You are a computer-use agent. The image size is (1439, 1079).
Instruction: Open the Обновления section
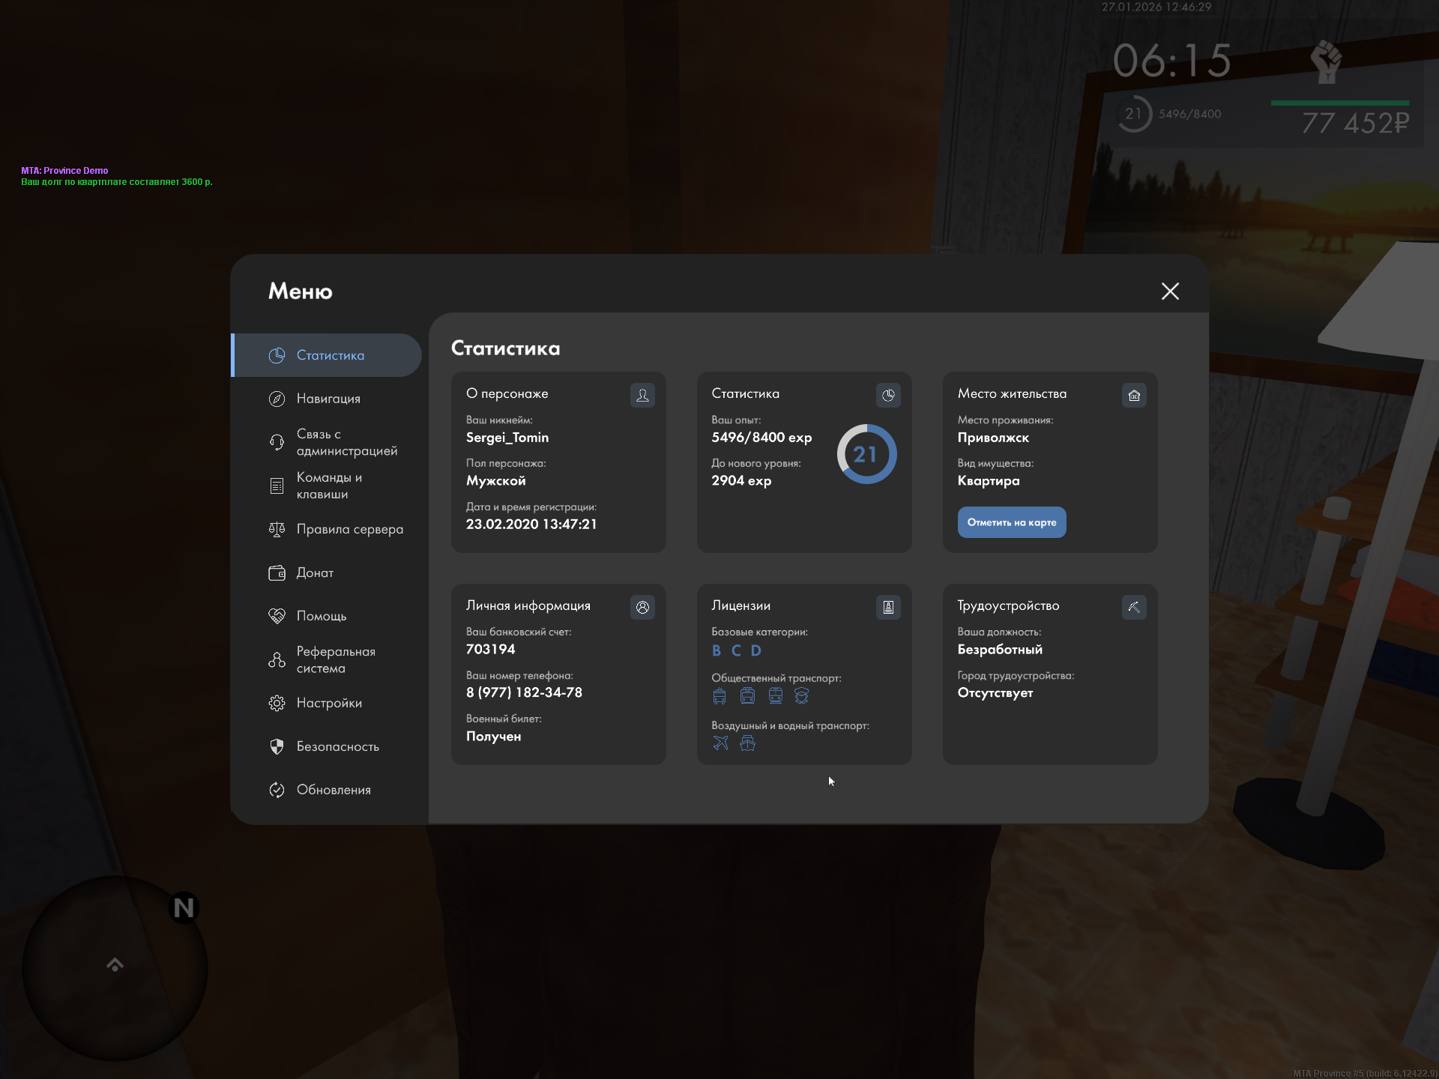click(x=334, y=790)
